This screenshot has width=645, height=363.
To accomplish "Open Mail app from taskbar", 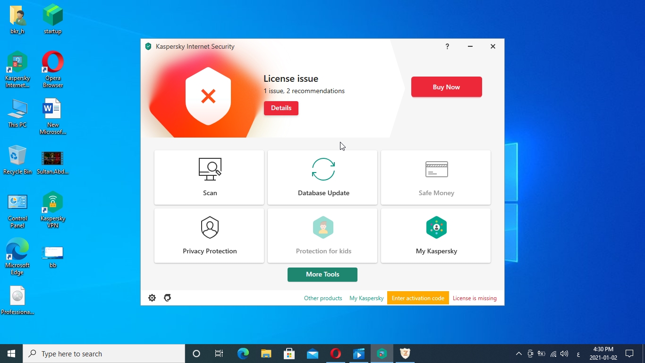I will click(x=312, y=354).
